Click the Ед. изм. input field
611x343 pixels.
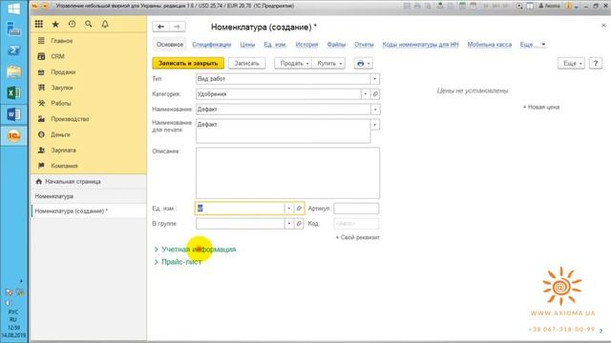click(x=240, y=209)
